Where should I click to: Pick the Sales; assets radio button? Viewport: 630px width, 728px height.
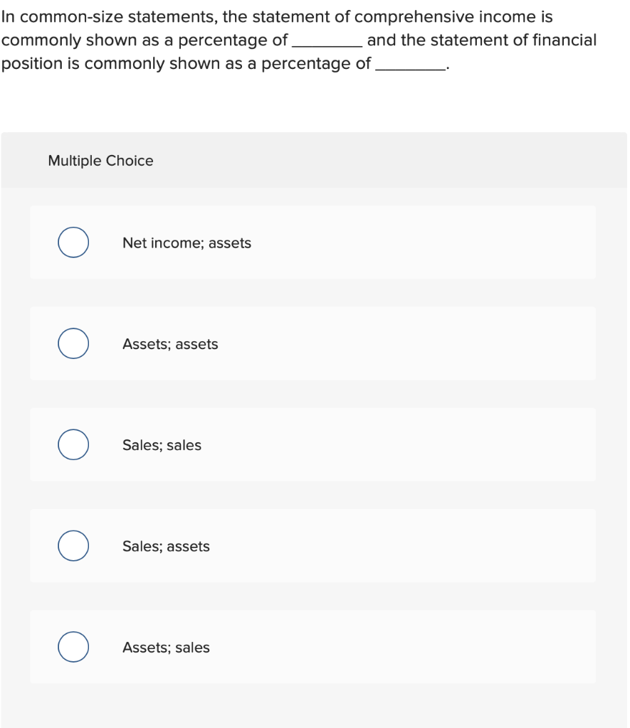click(x=73, y=545)
